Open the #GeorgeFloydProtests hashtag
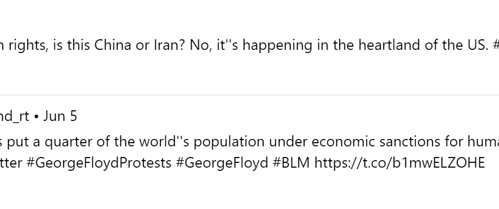This screenshot has height=209, width=499. [99, 163]
